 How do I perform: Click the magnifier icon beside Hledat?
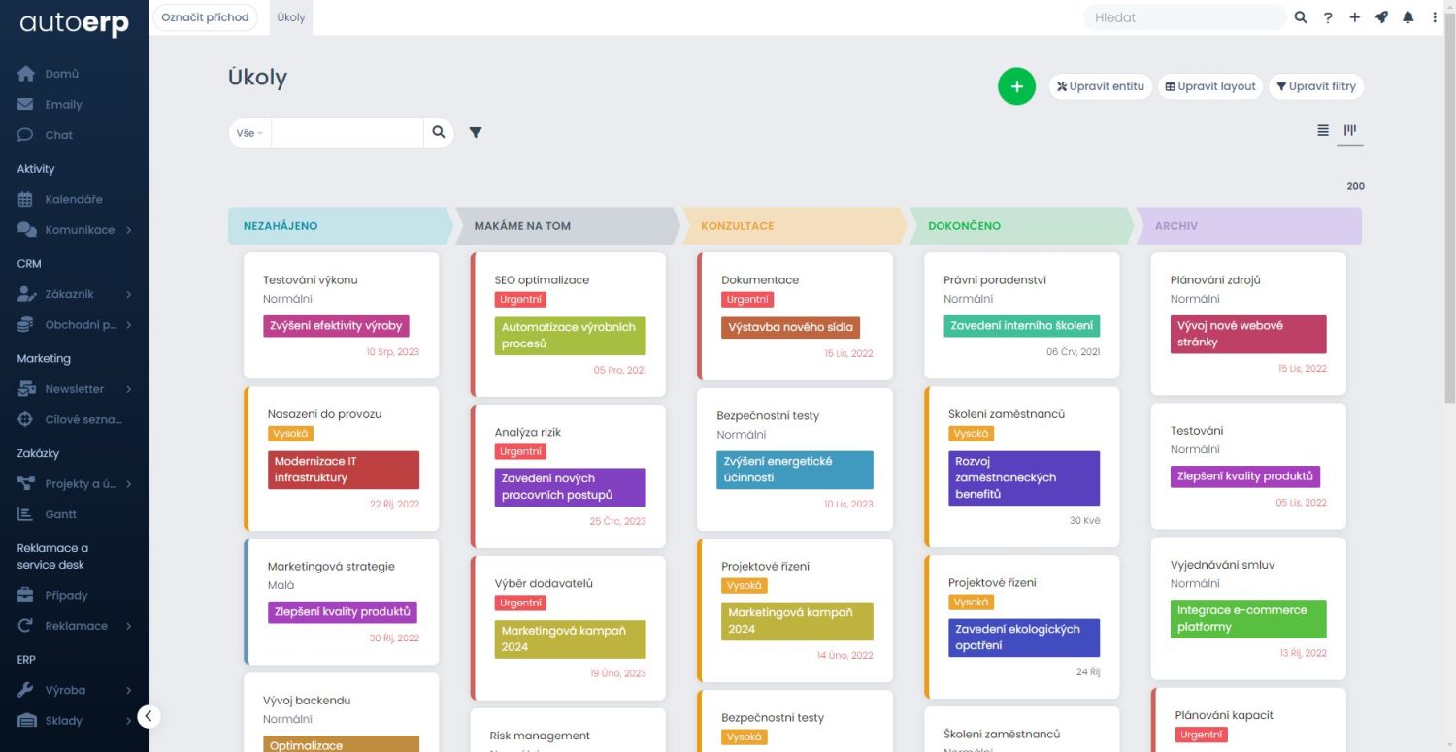(1301, 17)
